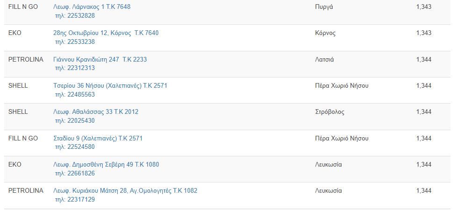458x210 pixels.
Task: Click FILL N GO beside the Λάρνακος address
Action: tap(23, 7)
